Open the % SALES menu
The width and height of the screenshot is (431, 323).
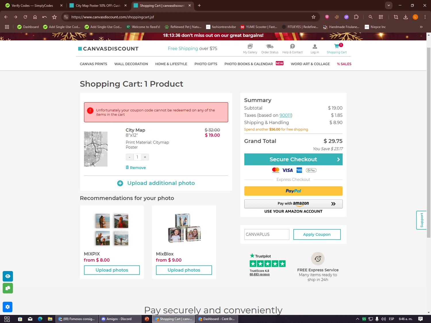click(344, 64)
